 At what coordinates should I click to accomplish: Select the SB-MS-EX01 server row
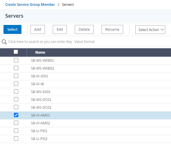85,92
